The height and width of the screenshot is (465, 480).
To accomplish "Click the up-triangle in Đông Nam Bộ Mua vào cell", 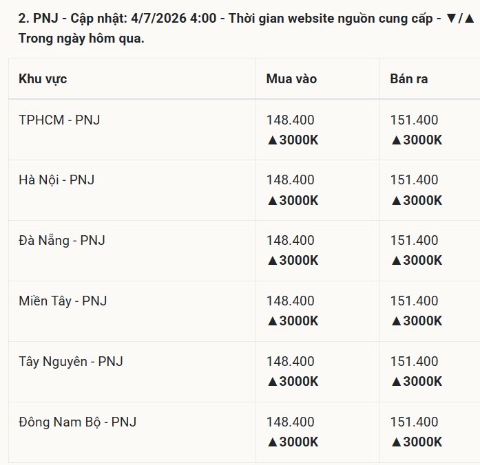I will coord(272,442).
